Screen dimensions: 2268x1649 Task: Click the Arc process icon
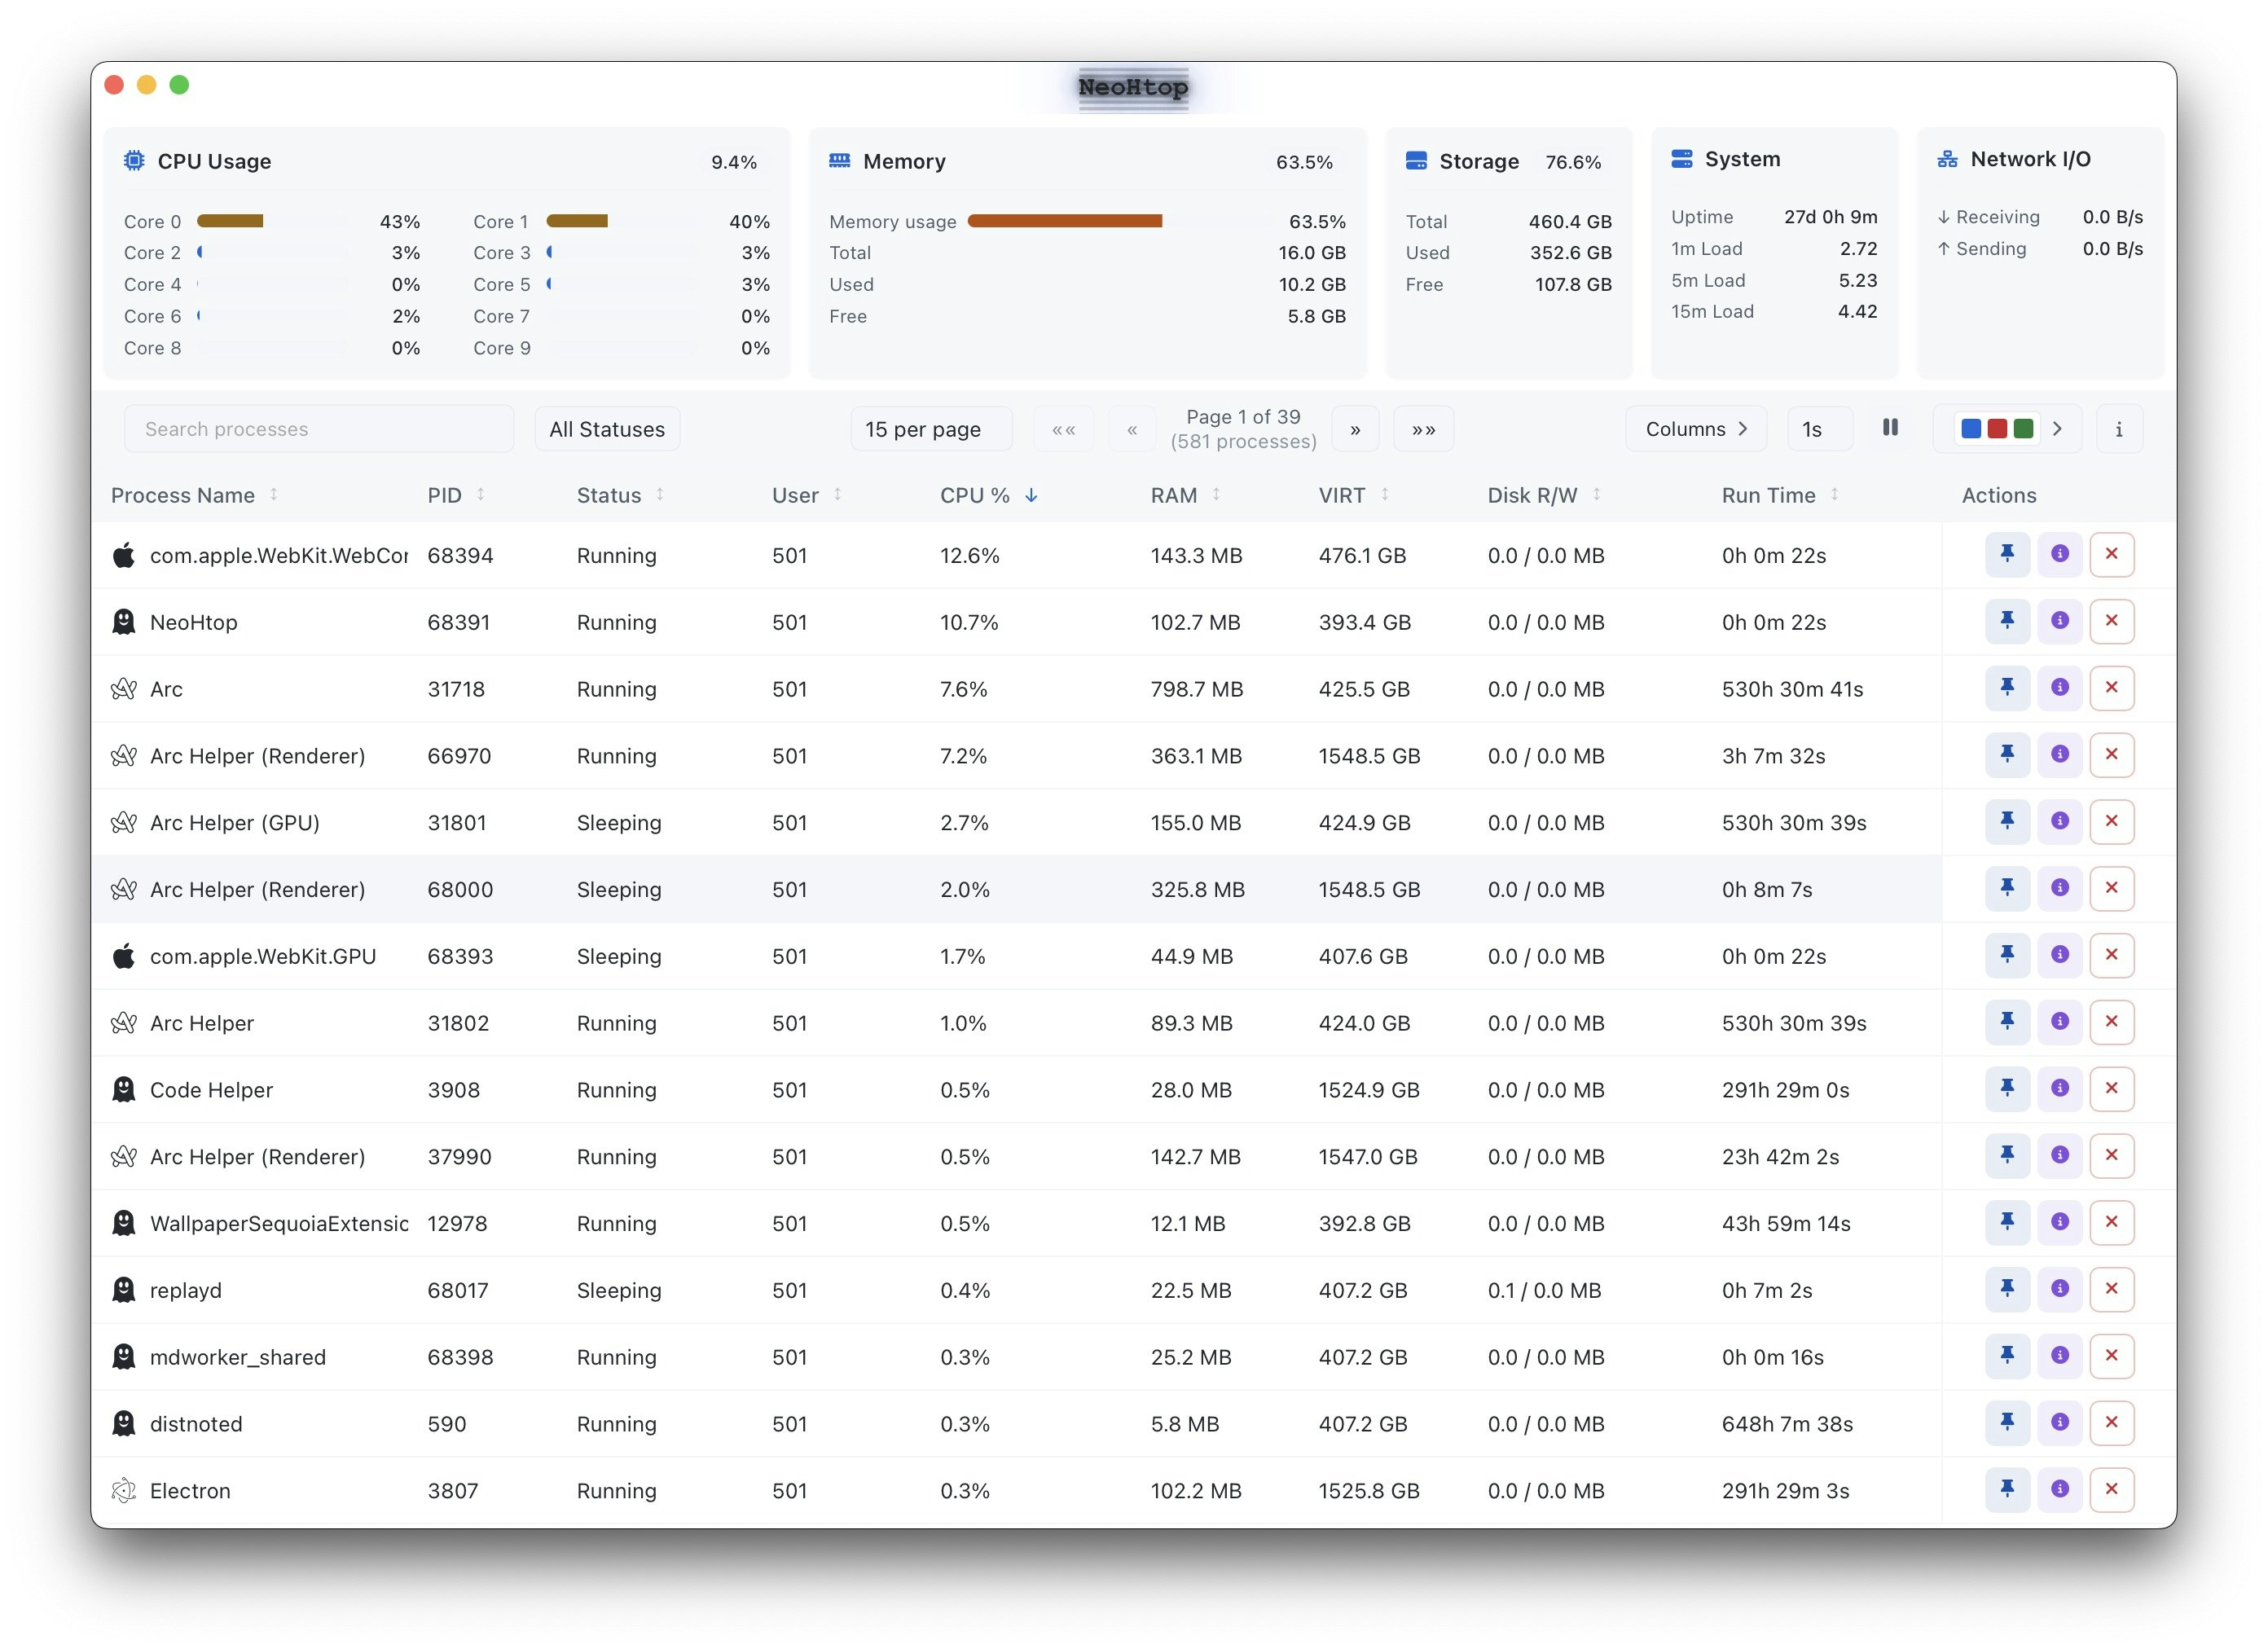tap(123, 689)
